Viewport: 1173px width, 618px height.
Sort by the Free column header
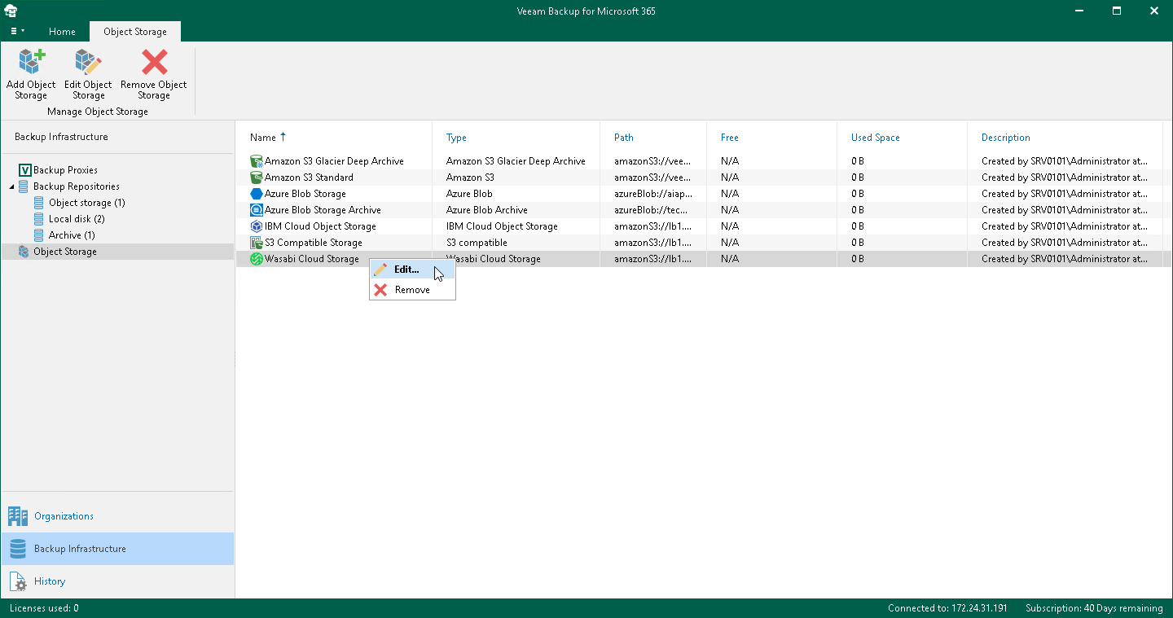pos(730,138)
